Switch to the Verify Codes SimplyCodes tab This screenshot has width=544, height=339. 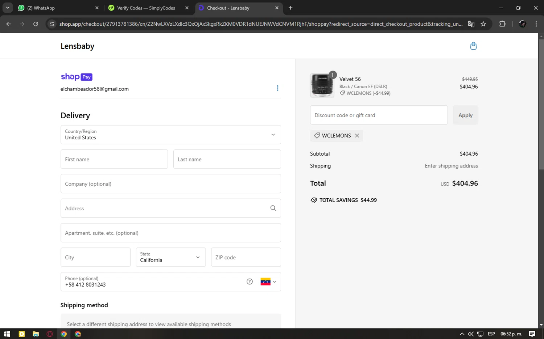pos(146,8)
